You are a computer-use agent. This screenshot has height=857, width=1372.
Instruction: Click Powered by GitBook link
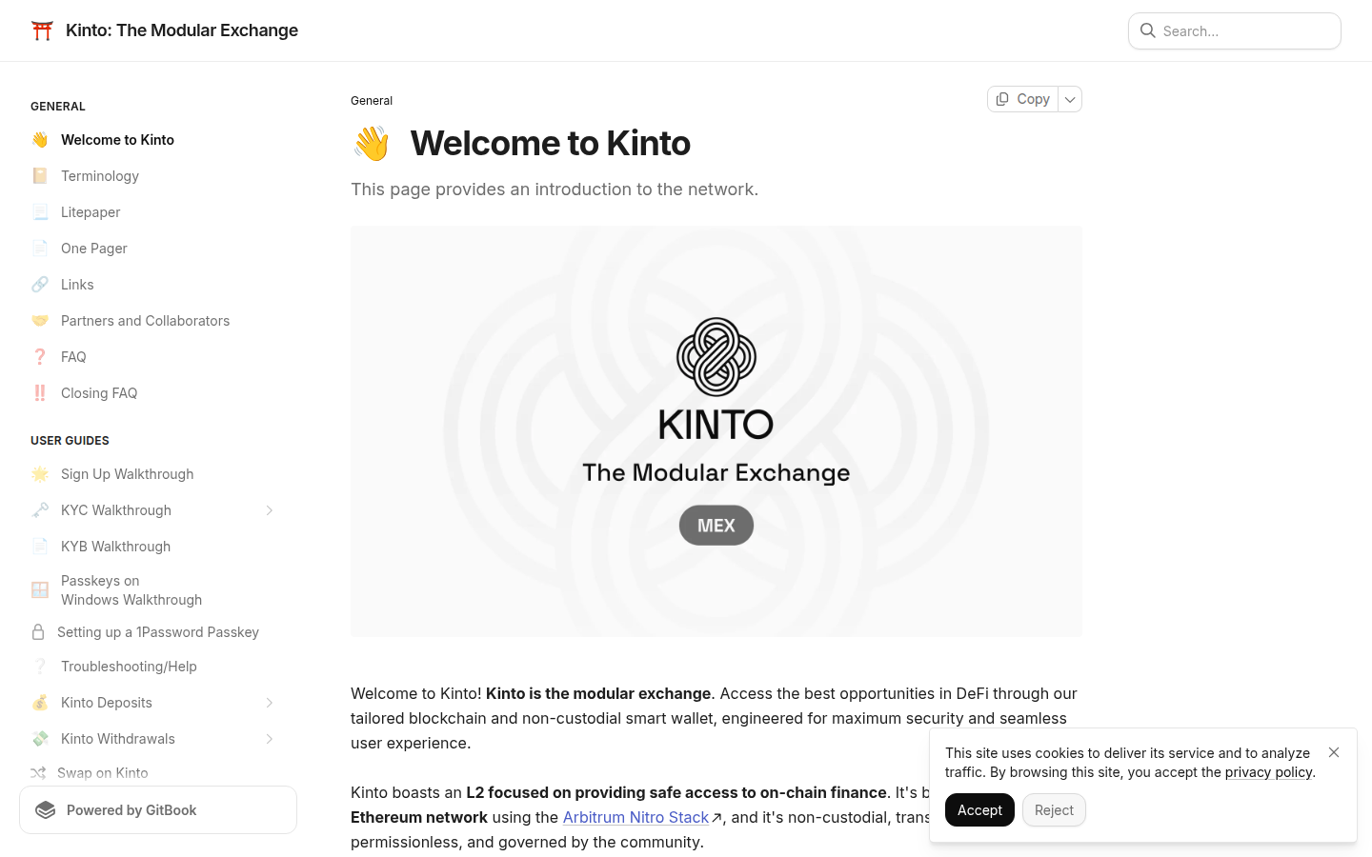(158, 810)
